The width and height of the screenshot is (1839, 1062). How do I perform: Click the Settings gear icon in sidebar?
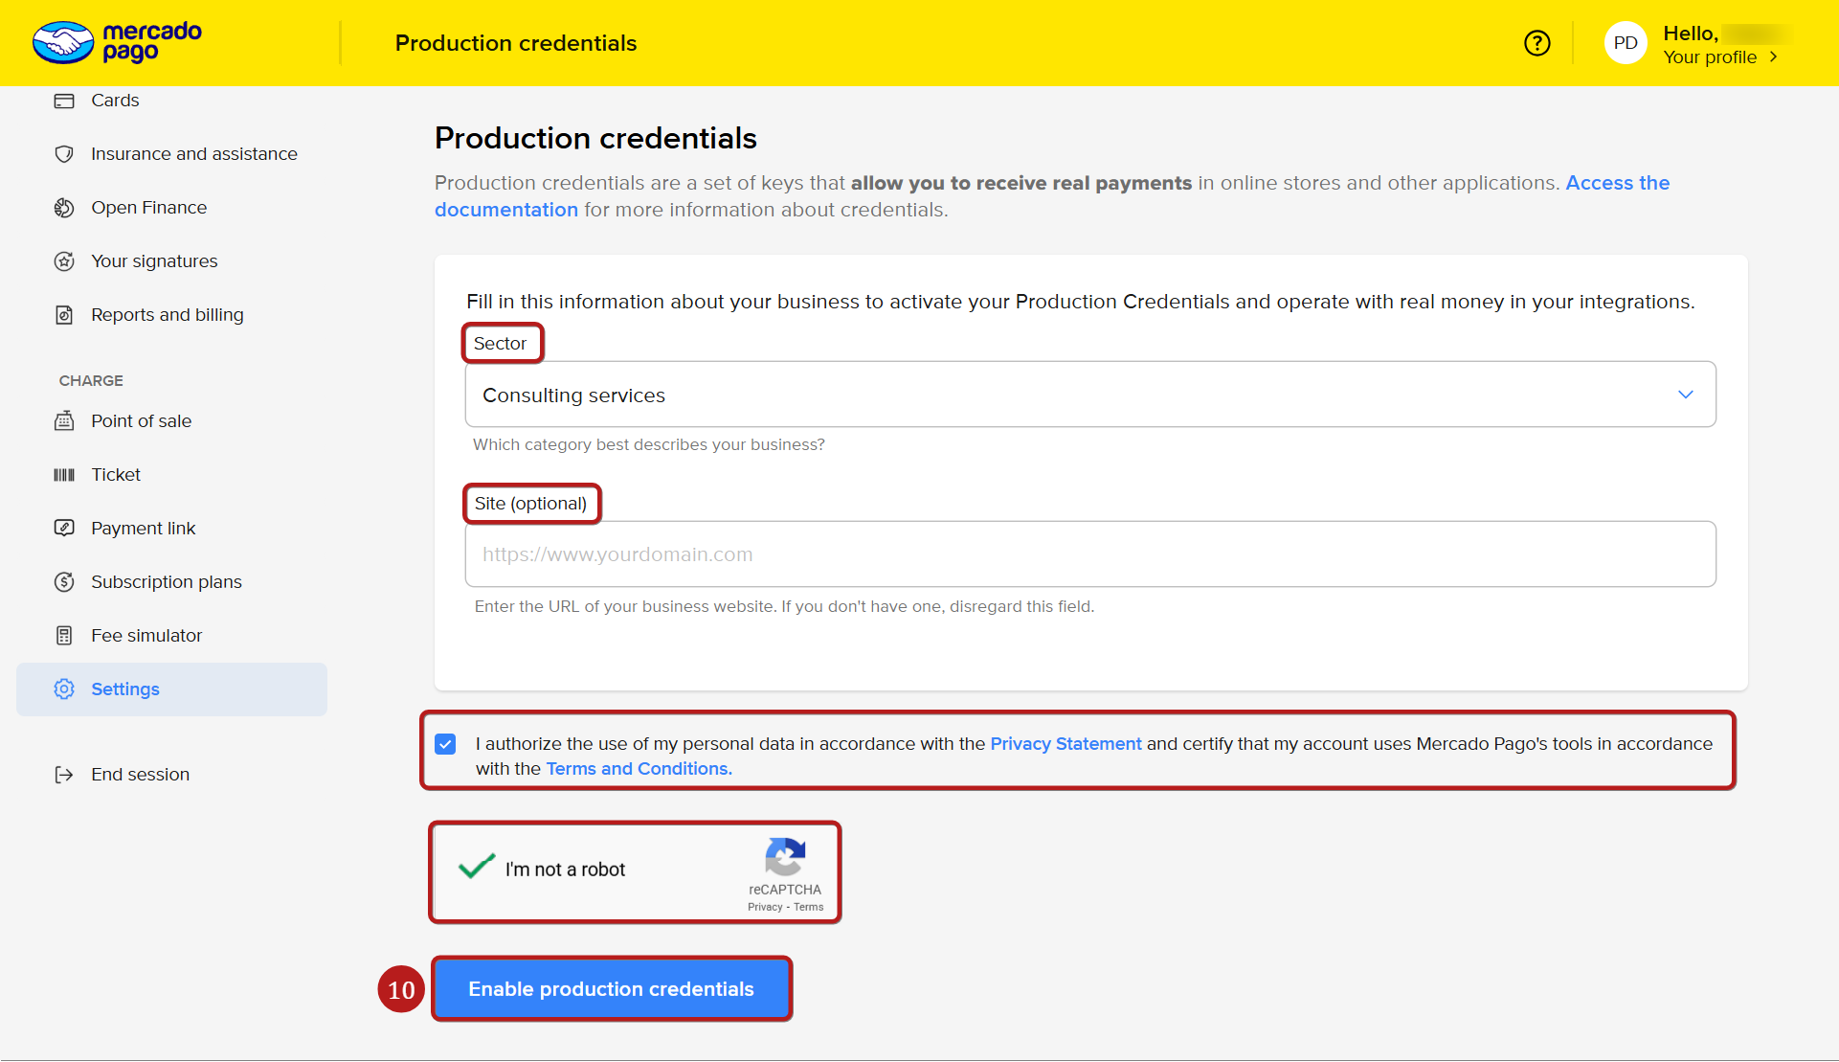tap(64, 689)
